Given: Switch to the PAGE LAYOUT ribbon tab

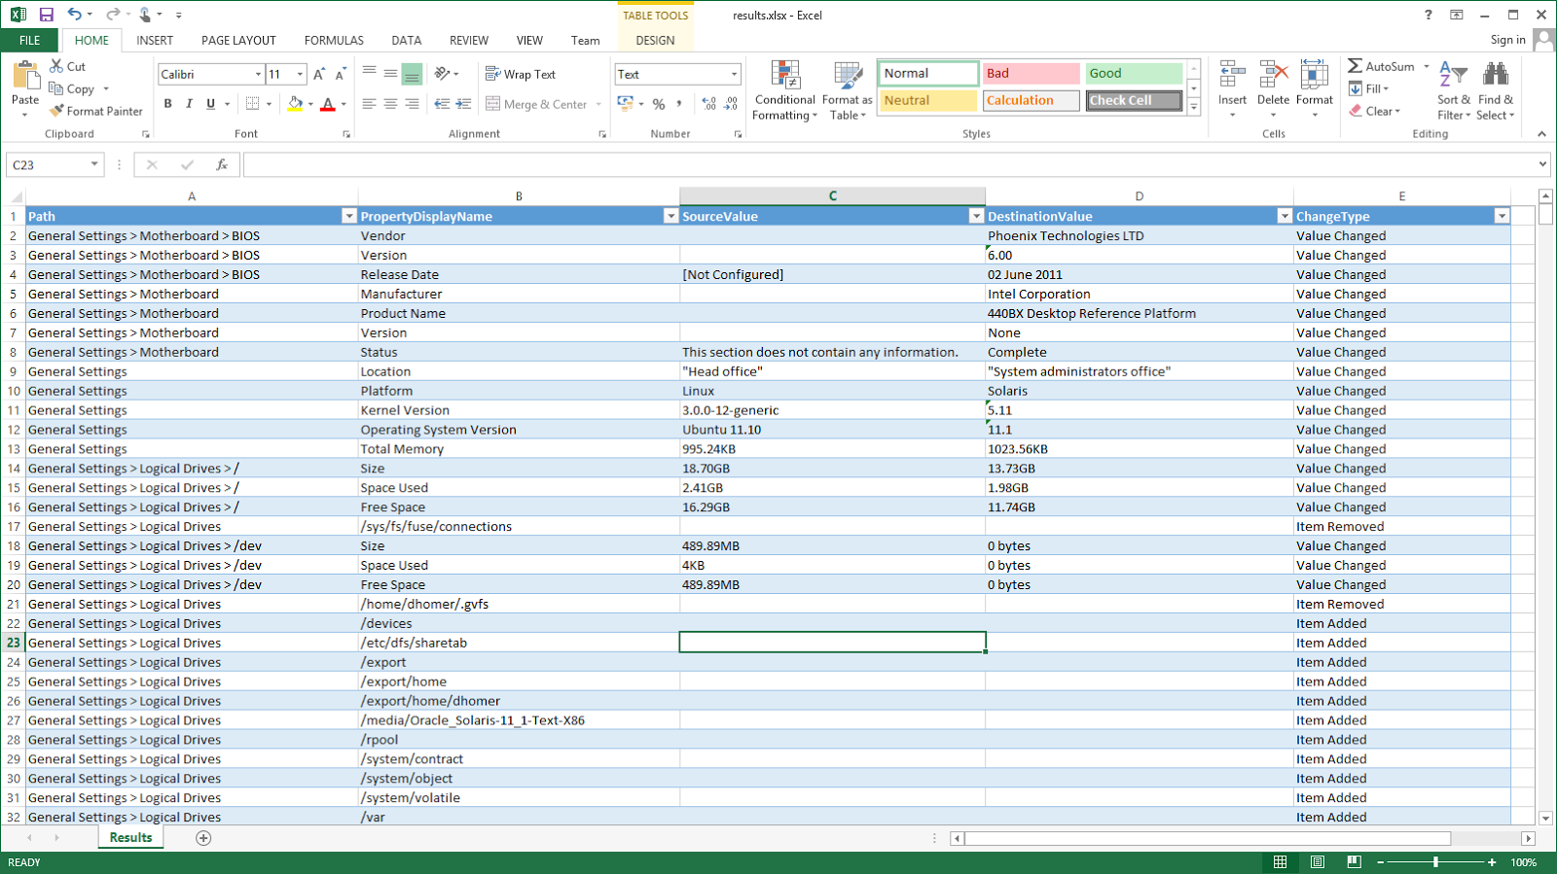Looking at the screenshot, I should (x=238, y=41).
